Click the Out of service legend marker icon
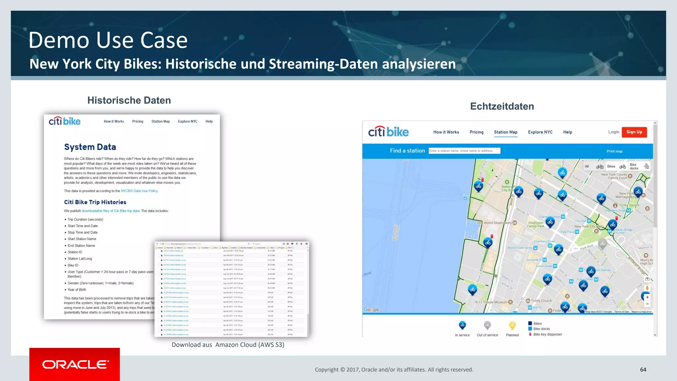Viewport: 677px width, 381px height. click(x=487, y=325)
